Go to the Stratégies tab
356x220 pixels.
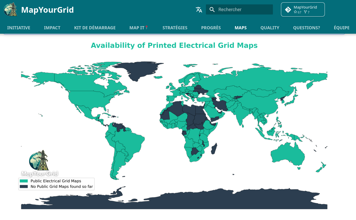175,28
